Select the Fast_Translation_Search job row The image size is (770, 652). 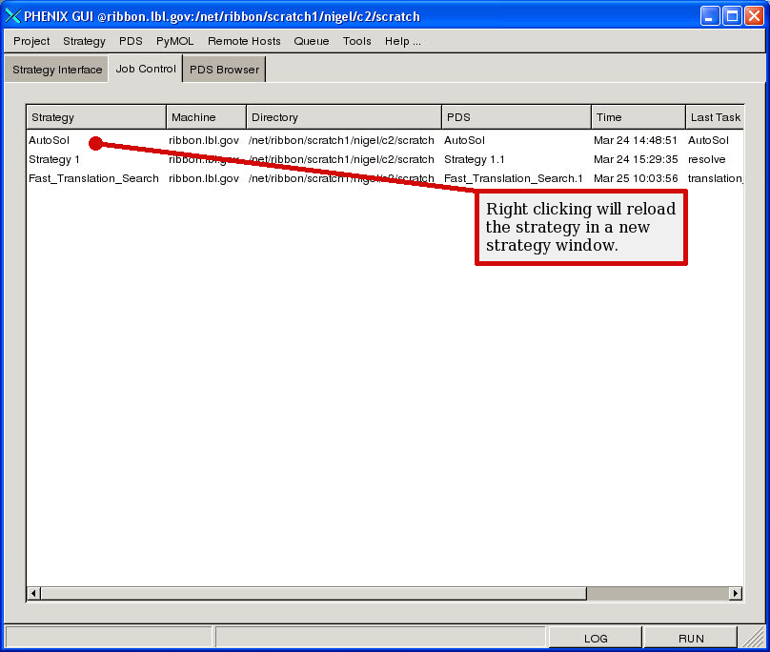pos(93,178)
